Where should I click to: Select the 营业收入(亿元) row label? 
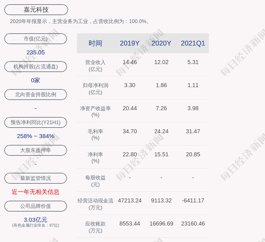pyautogui.click(x=95, y=65)
